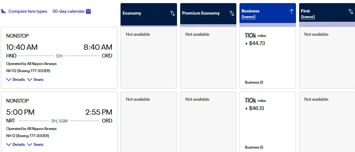This screenshot has height=152, width=355.
Task: Show Seats for flight NH 12
Action: 35,145
